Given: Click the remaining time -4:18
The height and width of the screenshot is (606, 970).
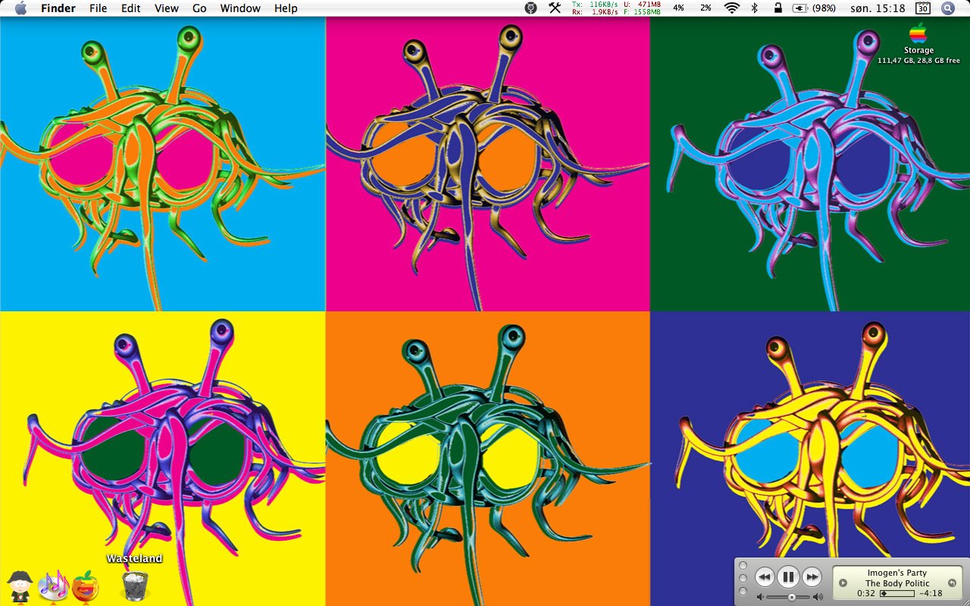Looking at the screenshot, I should pos(931,593).
